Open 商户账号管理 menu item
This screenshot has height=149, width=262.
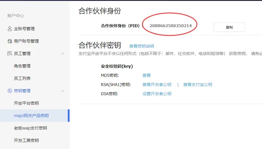[26, 41]
